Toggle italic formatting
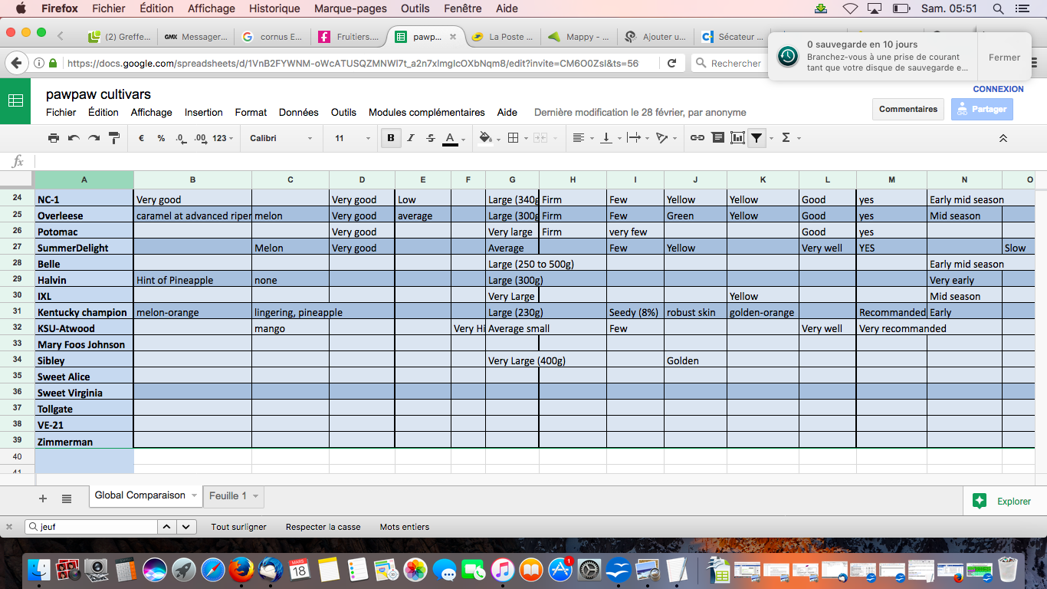This screenshot has width=1047, height=589. (411, 138)
